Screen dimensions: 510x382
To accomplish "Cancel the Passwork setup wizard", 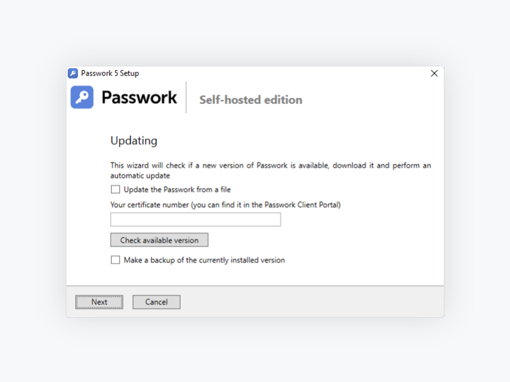I will (x=156, y=302).
